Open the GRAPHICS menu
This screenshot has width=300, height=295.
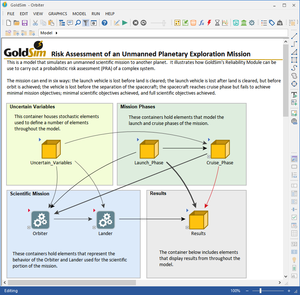58,14
